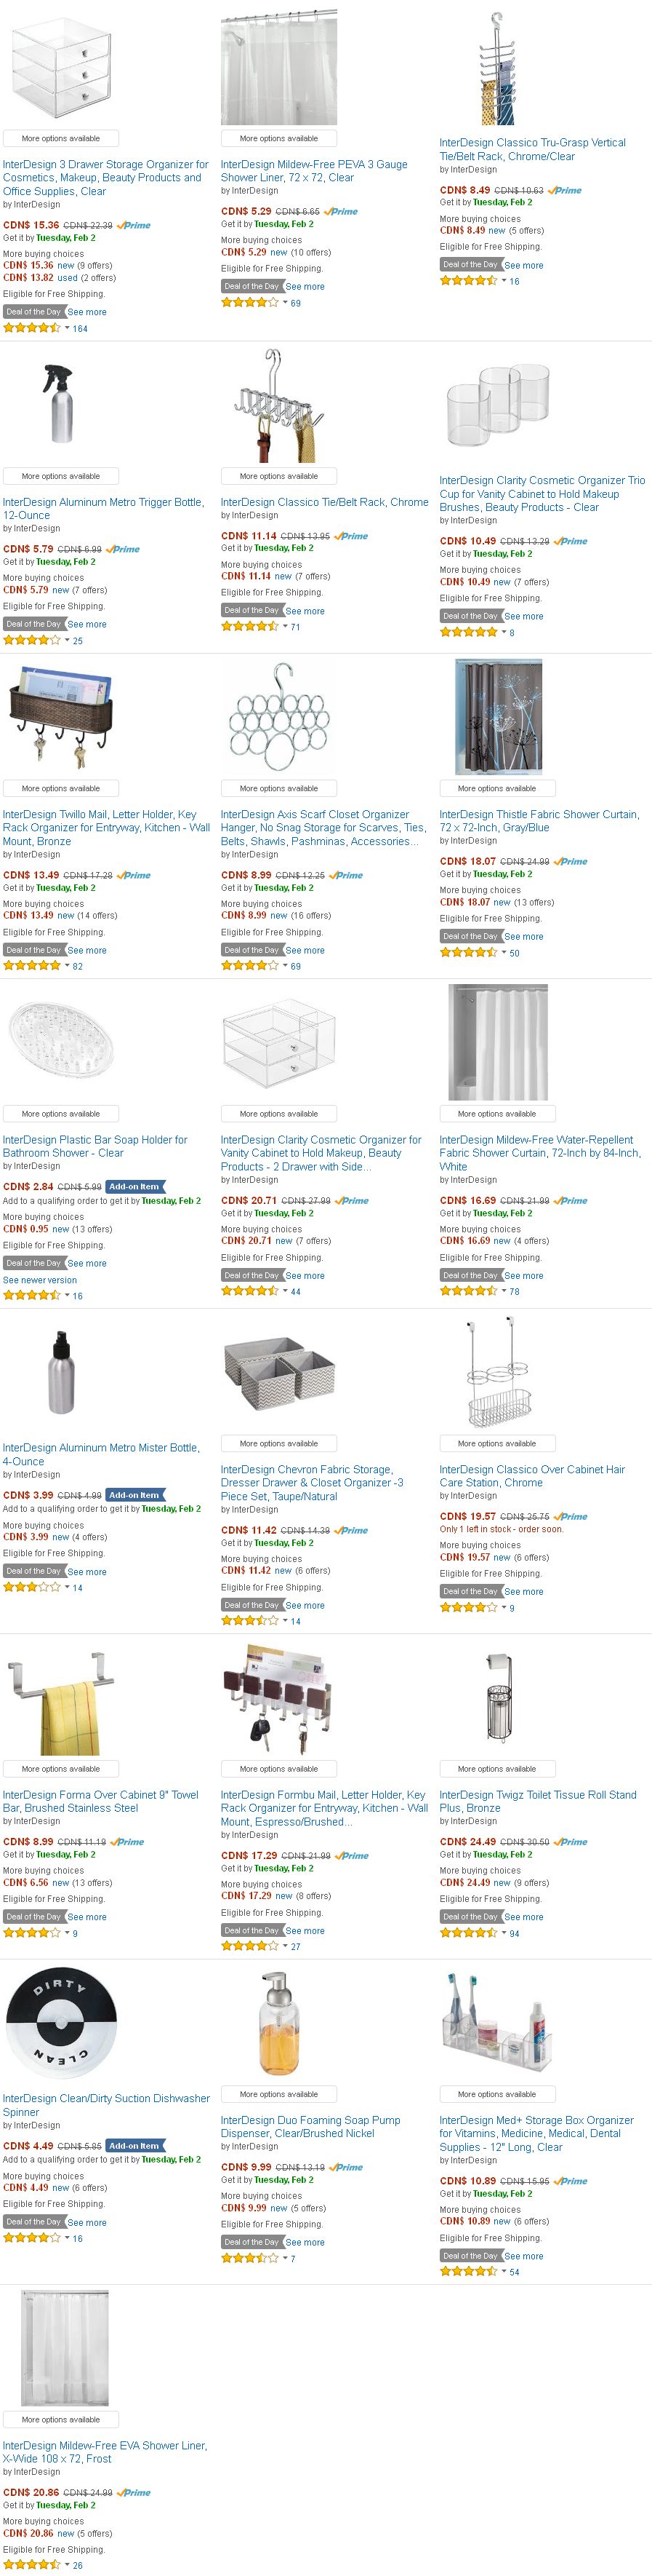Click the star rating for Thistle Shower Curtain

[468, 952]
